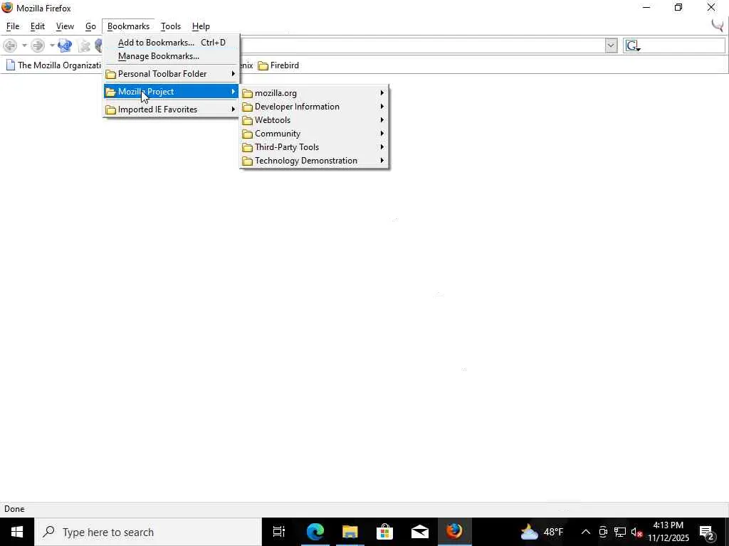Viewport: 729px width, 546px height.
Task: Open the Edit menu
Action: pyautogui.click(x=38, y=26)
